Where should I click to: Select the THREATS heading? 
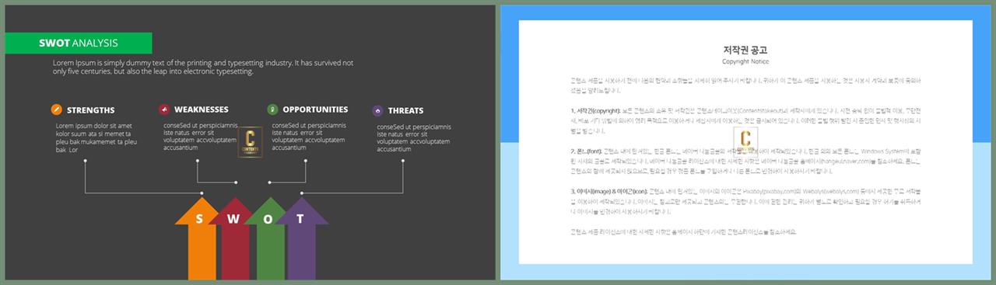point(406,110)
